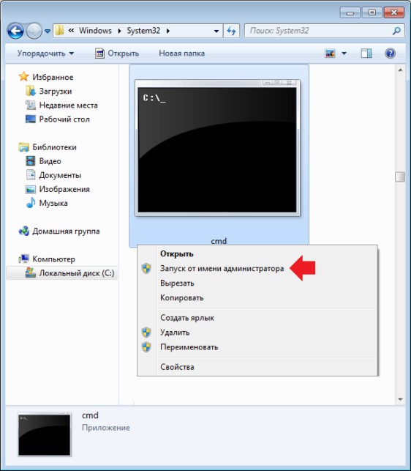
Task: Select Избранное in navigation pane
Action: (53, 77)
